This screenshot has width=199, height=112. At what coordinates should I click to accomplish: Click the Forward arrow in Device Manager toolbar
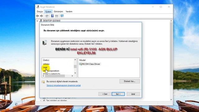point(41,16)
